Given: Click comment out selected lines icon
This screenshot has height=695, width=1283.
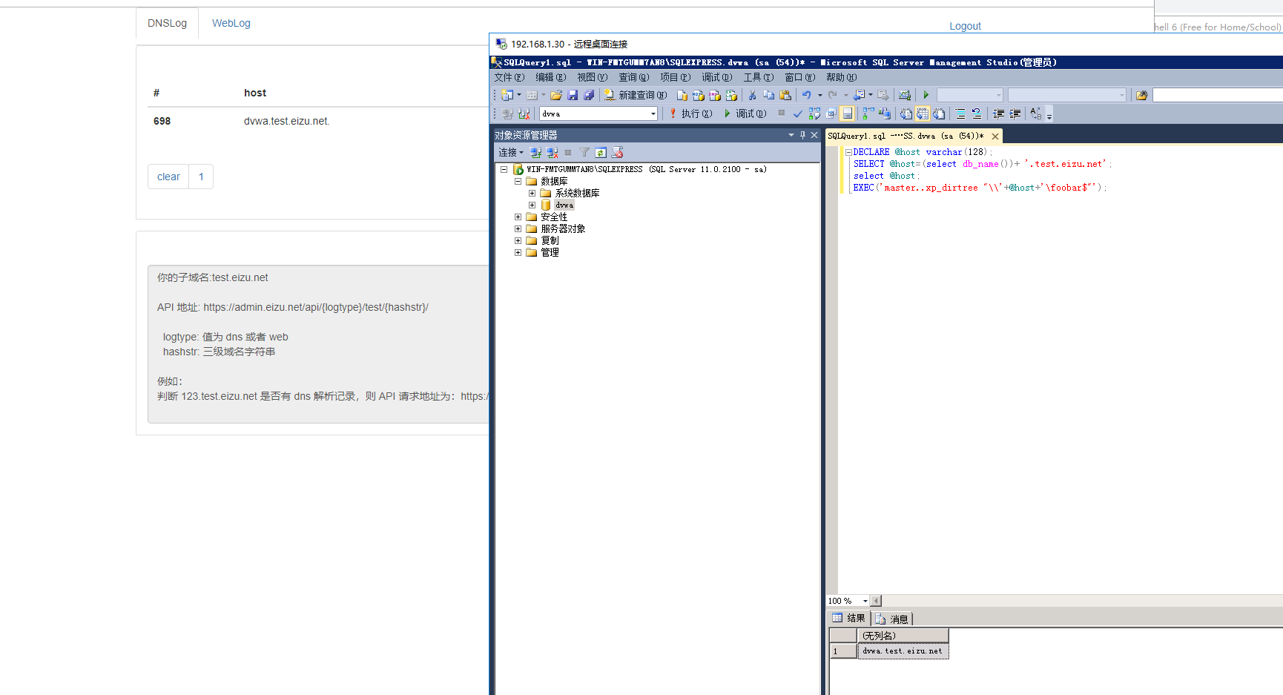Looking at the screenshot, I should [960, 113].
